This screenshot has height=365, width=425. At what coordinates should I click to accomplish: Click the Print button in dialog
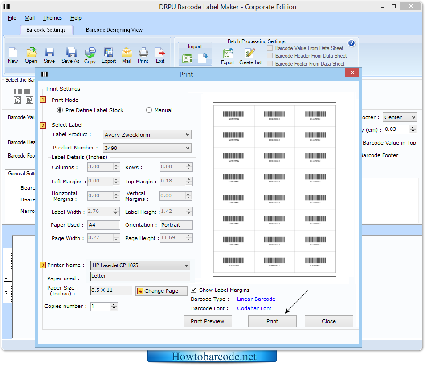[x=272, y=321]
